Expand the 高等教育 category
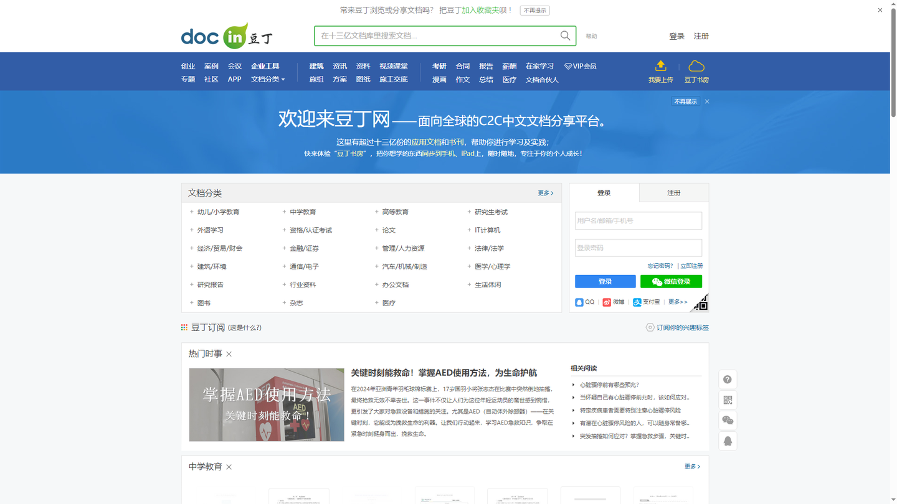The width and height of the screenshot is (897, 504). click(x=377, y=212)
